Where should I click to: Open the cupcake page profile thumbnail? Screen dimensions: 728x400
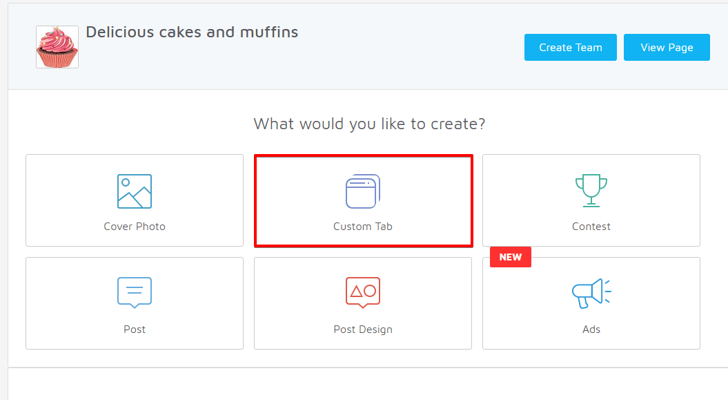(x=57, y=47)
